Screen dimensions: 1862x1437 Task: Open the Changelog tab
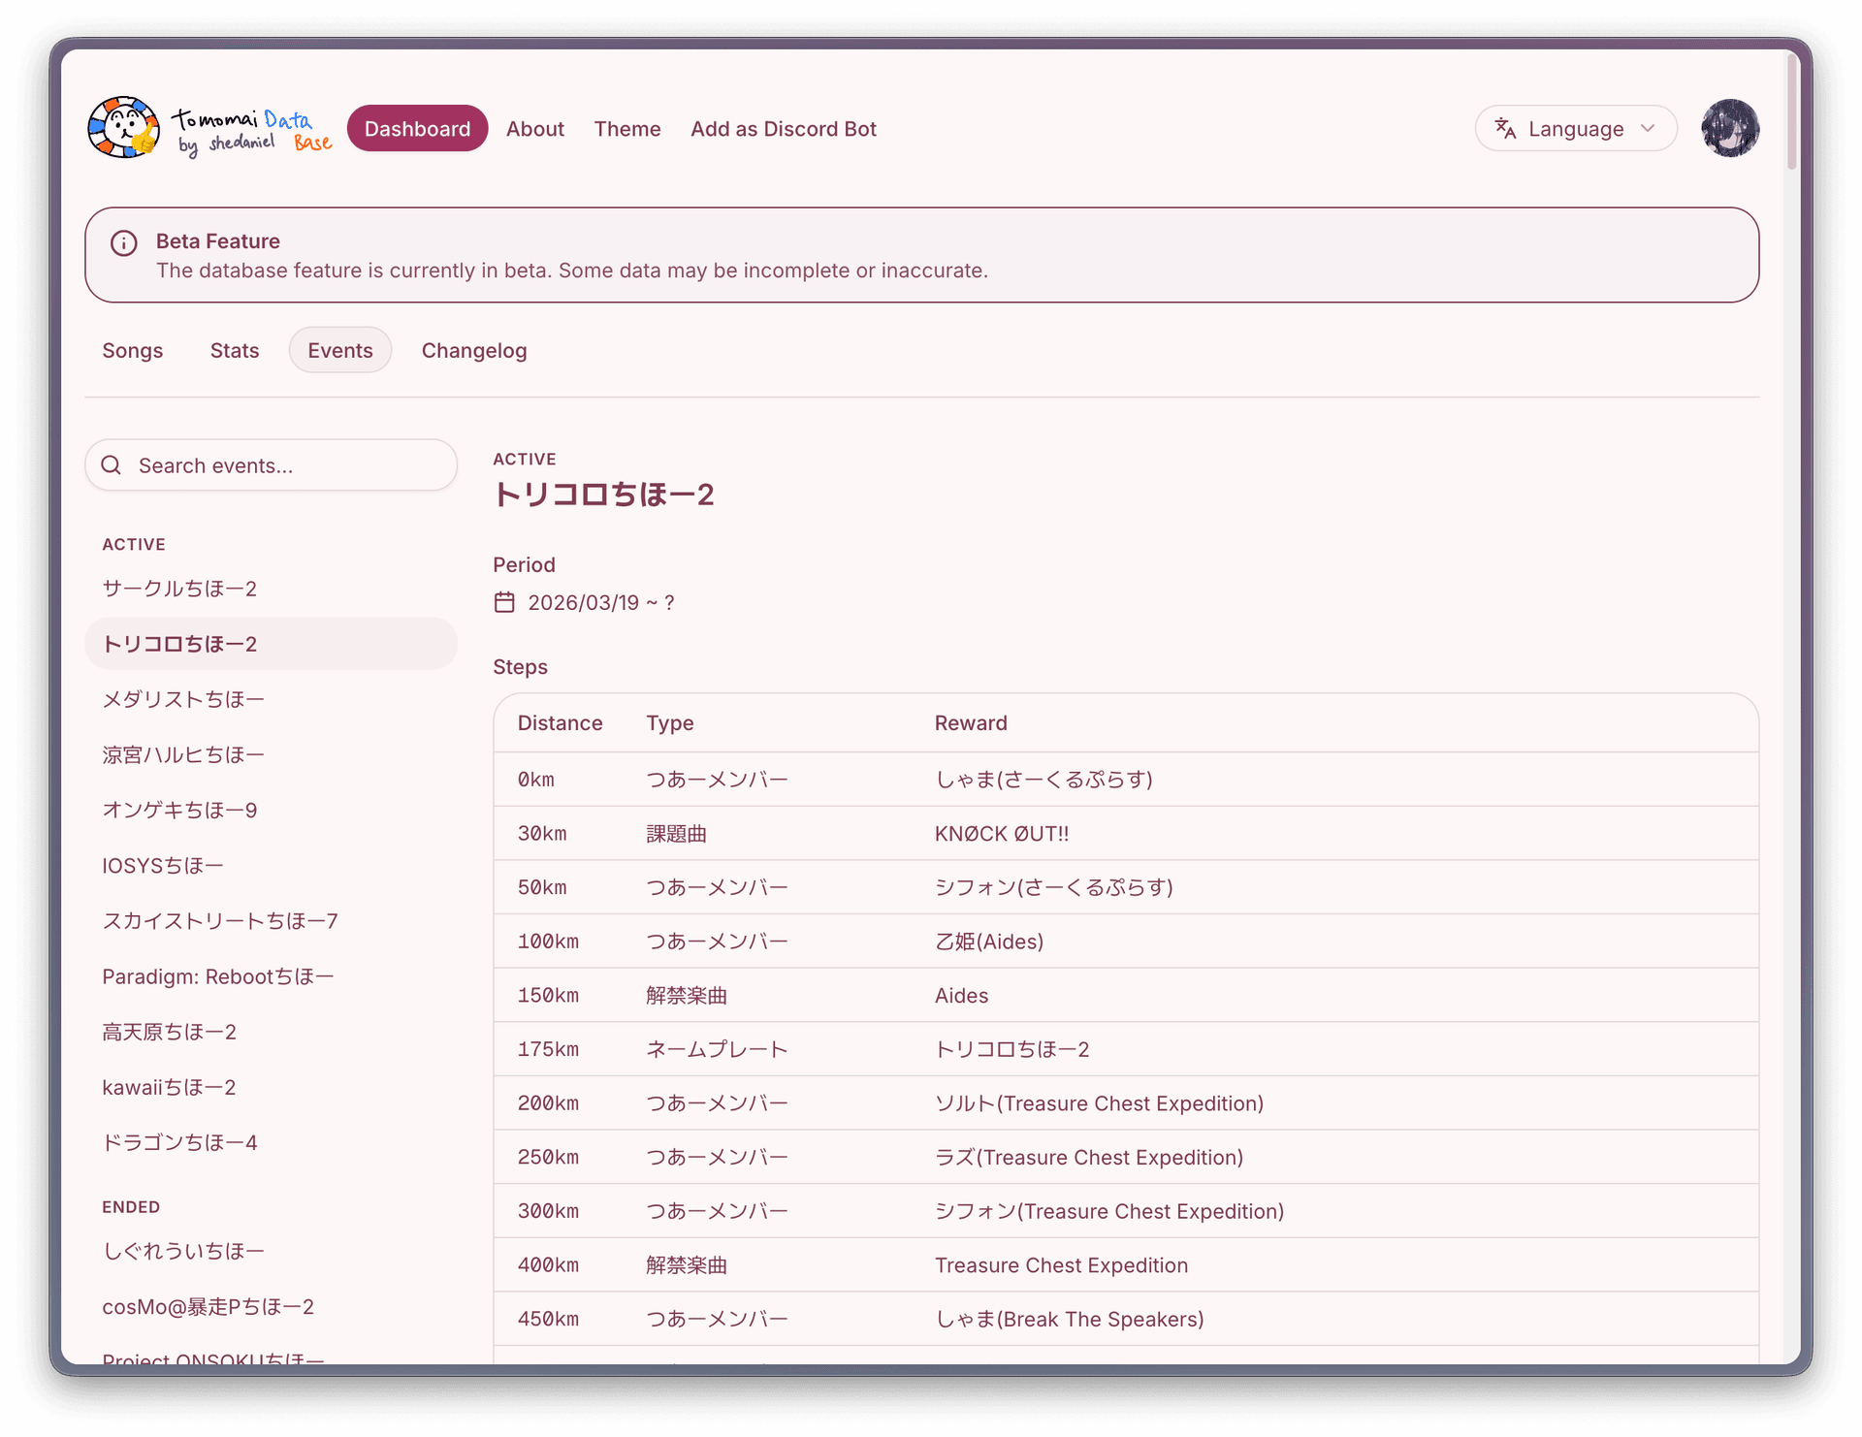click(473, 350)
